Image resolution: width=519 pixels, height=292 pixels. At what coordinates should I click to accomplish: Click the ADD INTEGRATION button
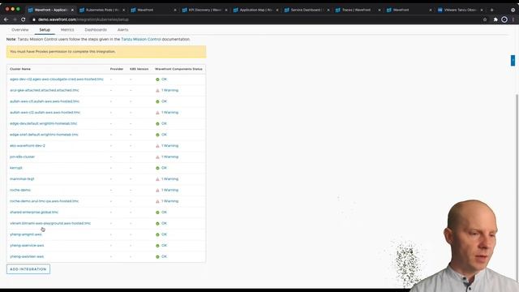(28, 269)
